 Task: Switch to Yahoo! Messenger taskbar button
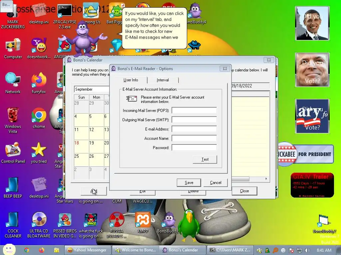(x=88, y=250)
